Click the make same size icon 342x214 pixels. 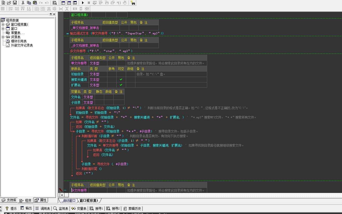[x=87, y=9]
